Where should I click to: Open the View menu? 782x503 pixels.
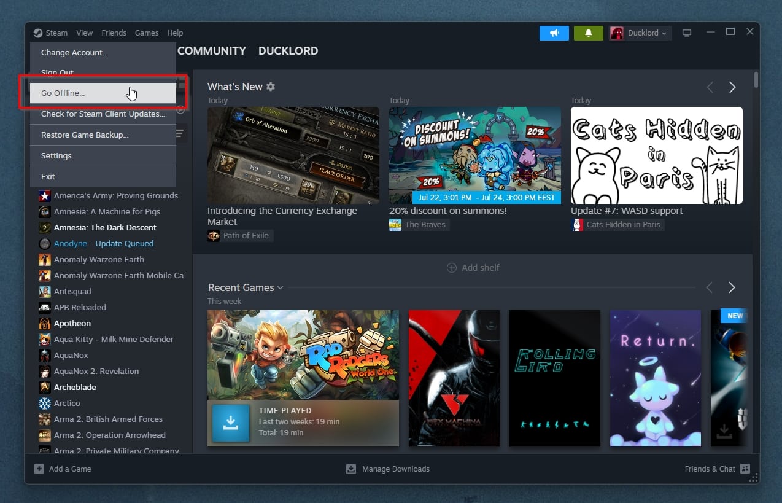tap(84, 33)
